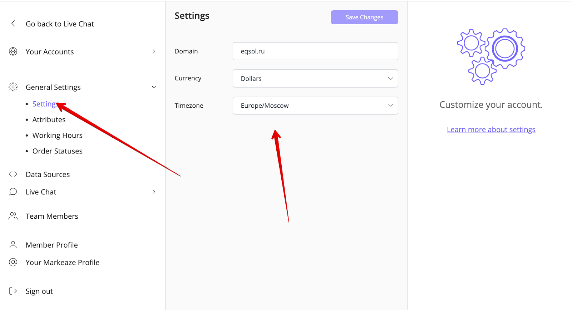Viewport: 572px width, 310px height.
Task: Open the Attributes settings page
Action: 49,120
